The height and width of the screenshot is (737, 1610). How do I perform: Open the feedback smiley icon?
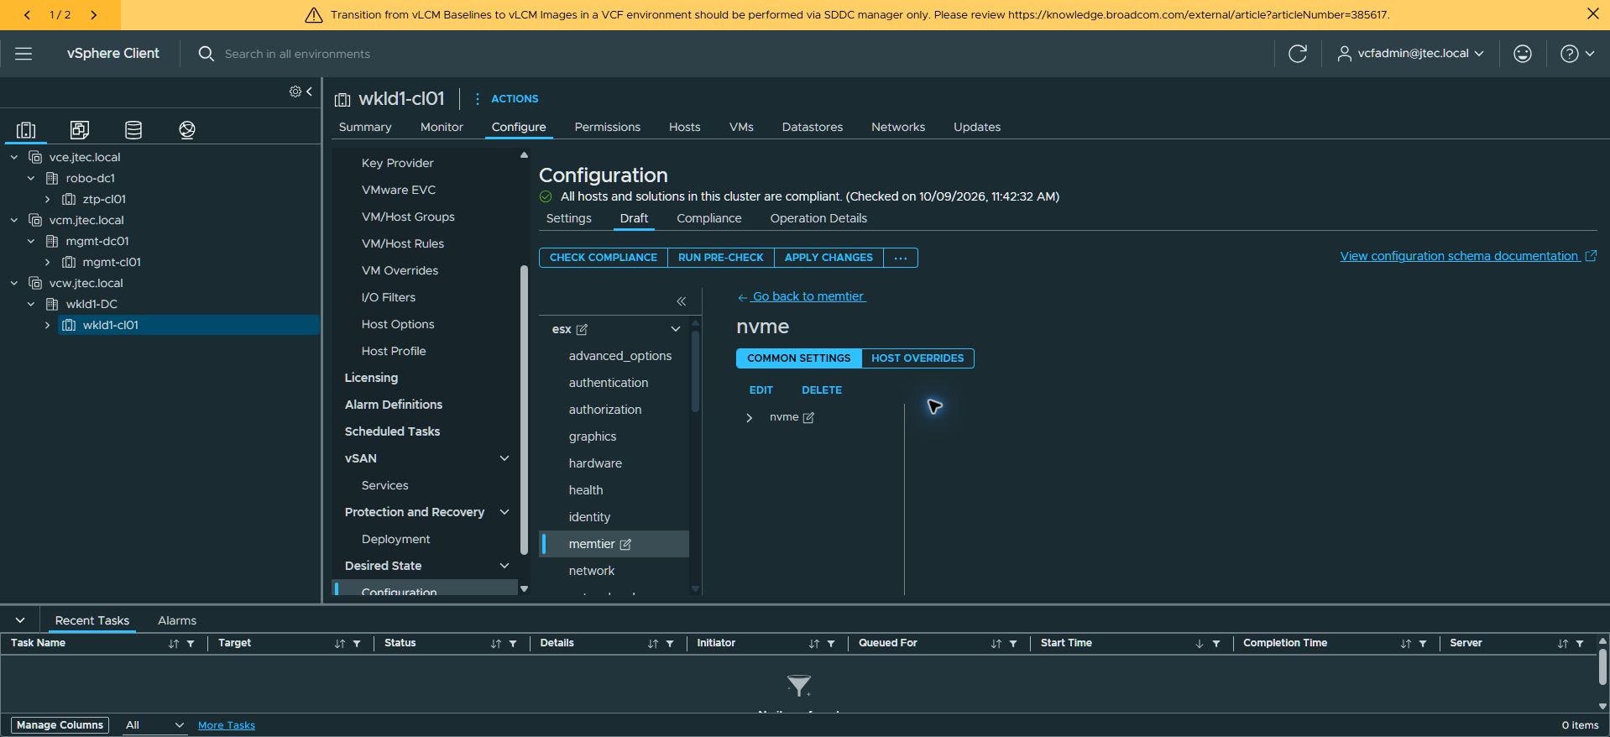(1523, 54)
